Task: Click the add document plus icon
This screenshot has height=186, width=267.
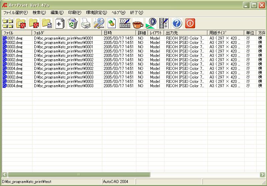Action: coord(59,23)
